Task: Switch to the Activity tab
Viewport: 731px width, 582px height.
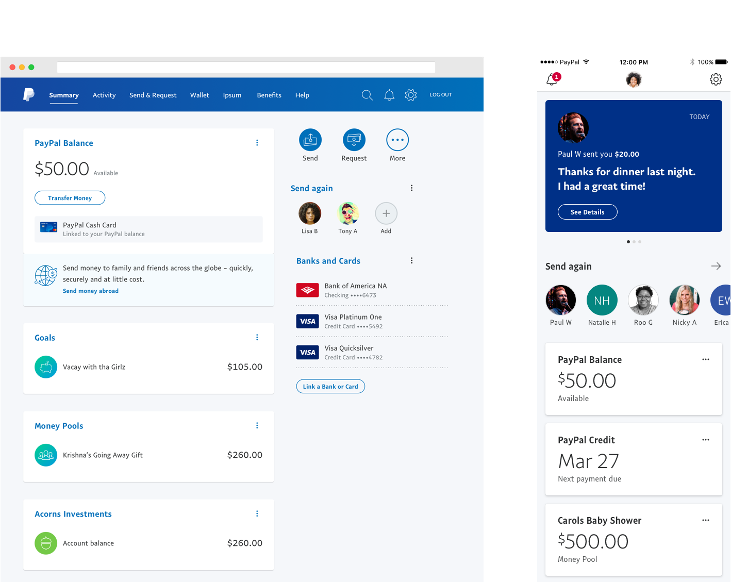Action: coord(104,95)
